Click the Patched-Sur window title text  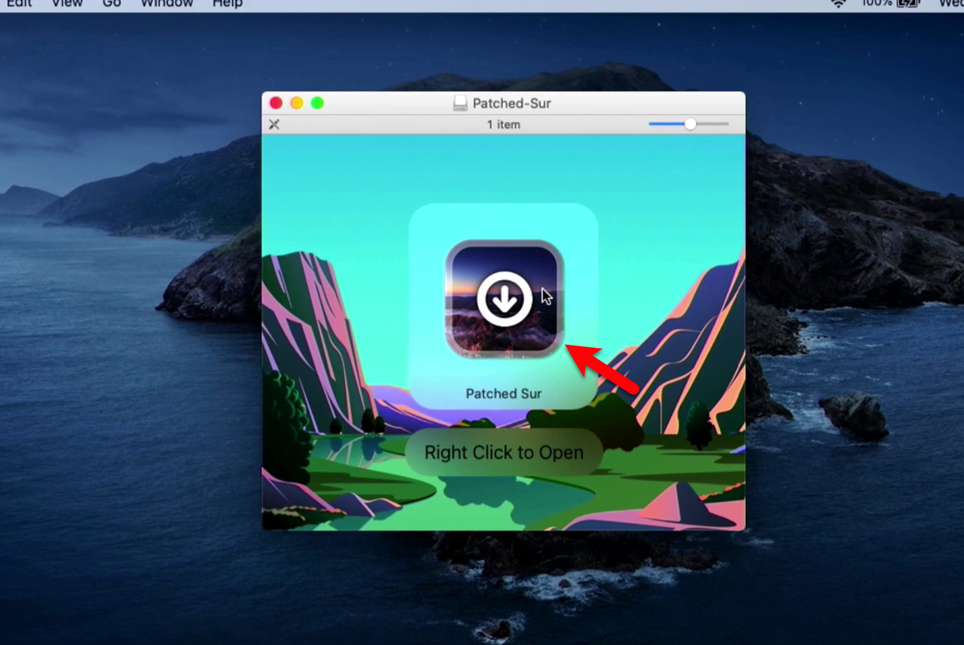click(x=512, y=103)
